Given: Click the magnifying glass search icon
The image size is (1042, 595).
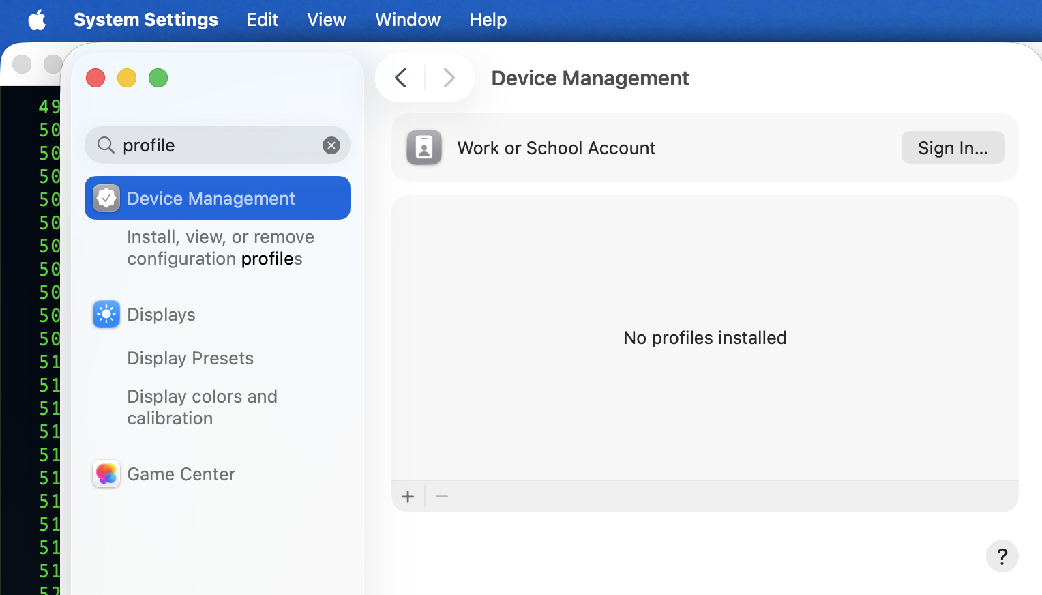Looking at the screenshot, I should point(106,145).
